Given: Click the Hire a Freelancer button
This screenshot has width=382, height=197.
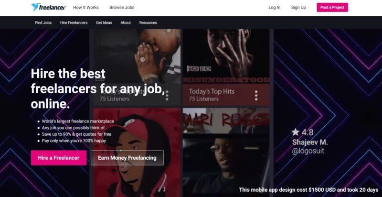Looking at the screenshot, I should pos(58,158).
